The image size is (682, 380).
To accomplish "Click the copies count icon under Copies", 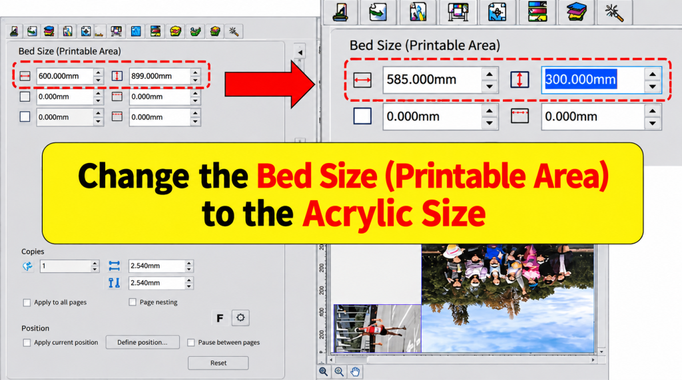I will point(27,266).
